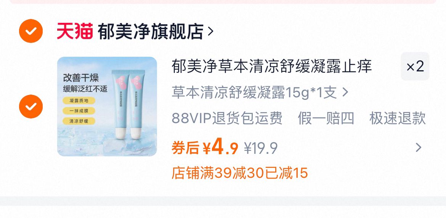Open the 郁美净草本清凉舒缓凝露止痒 product title
Image resolution: width=446 pixels, height=218 pixels.
pyautogui.click(x=272, y=66)
